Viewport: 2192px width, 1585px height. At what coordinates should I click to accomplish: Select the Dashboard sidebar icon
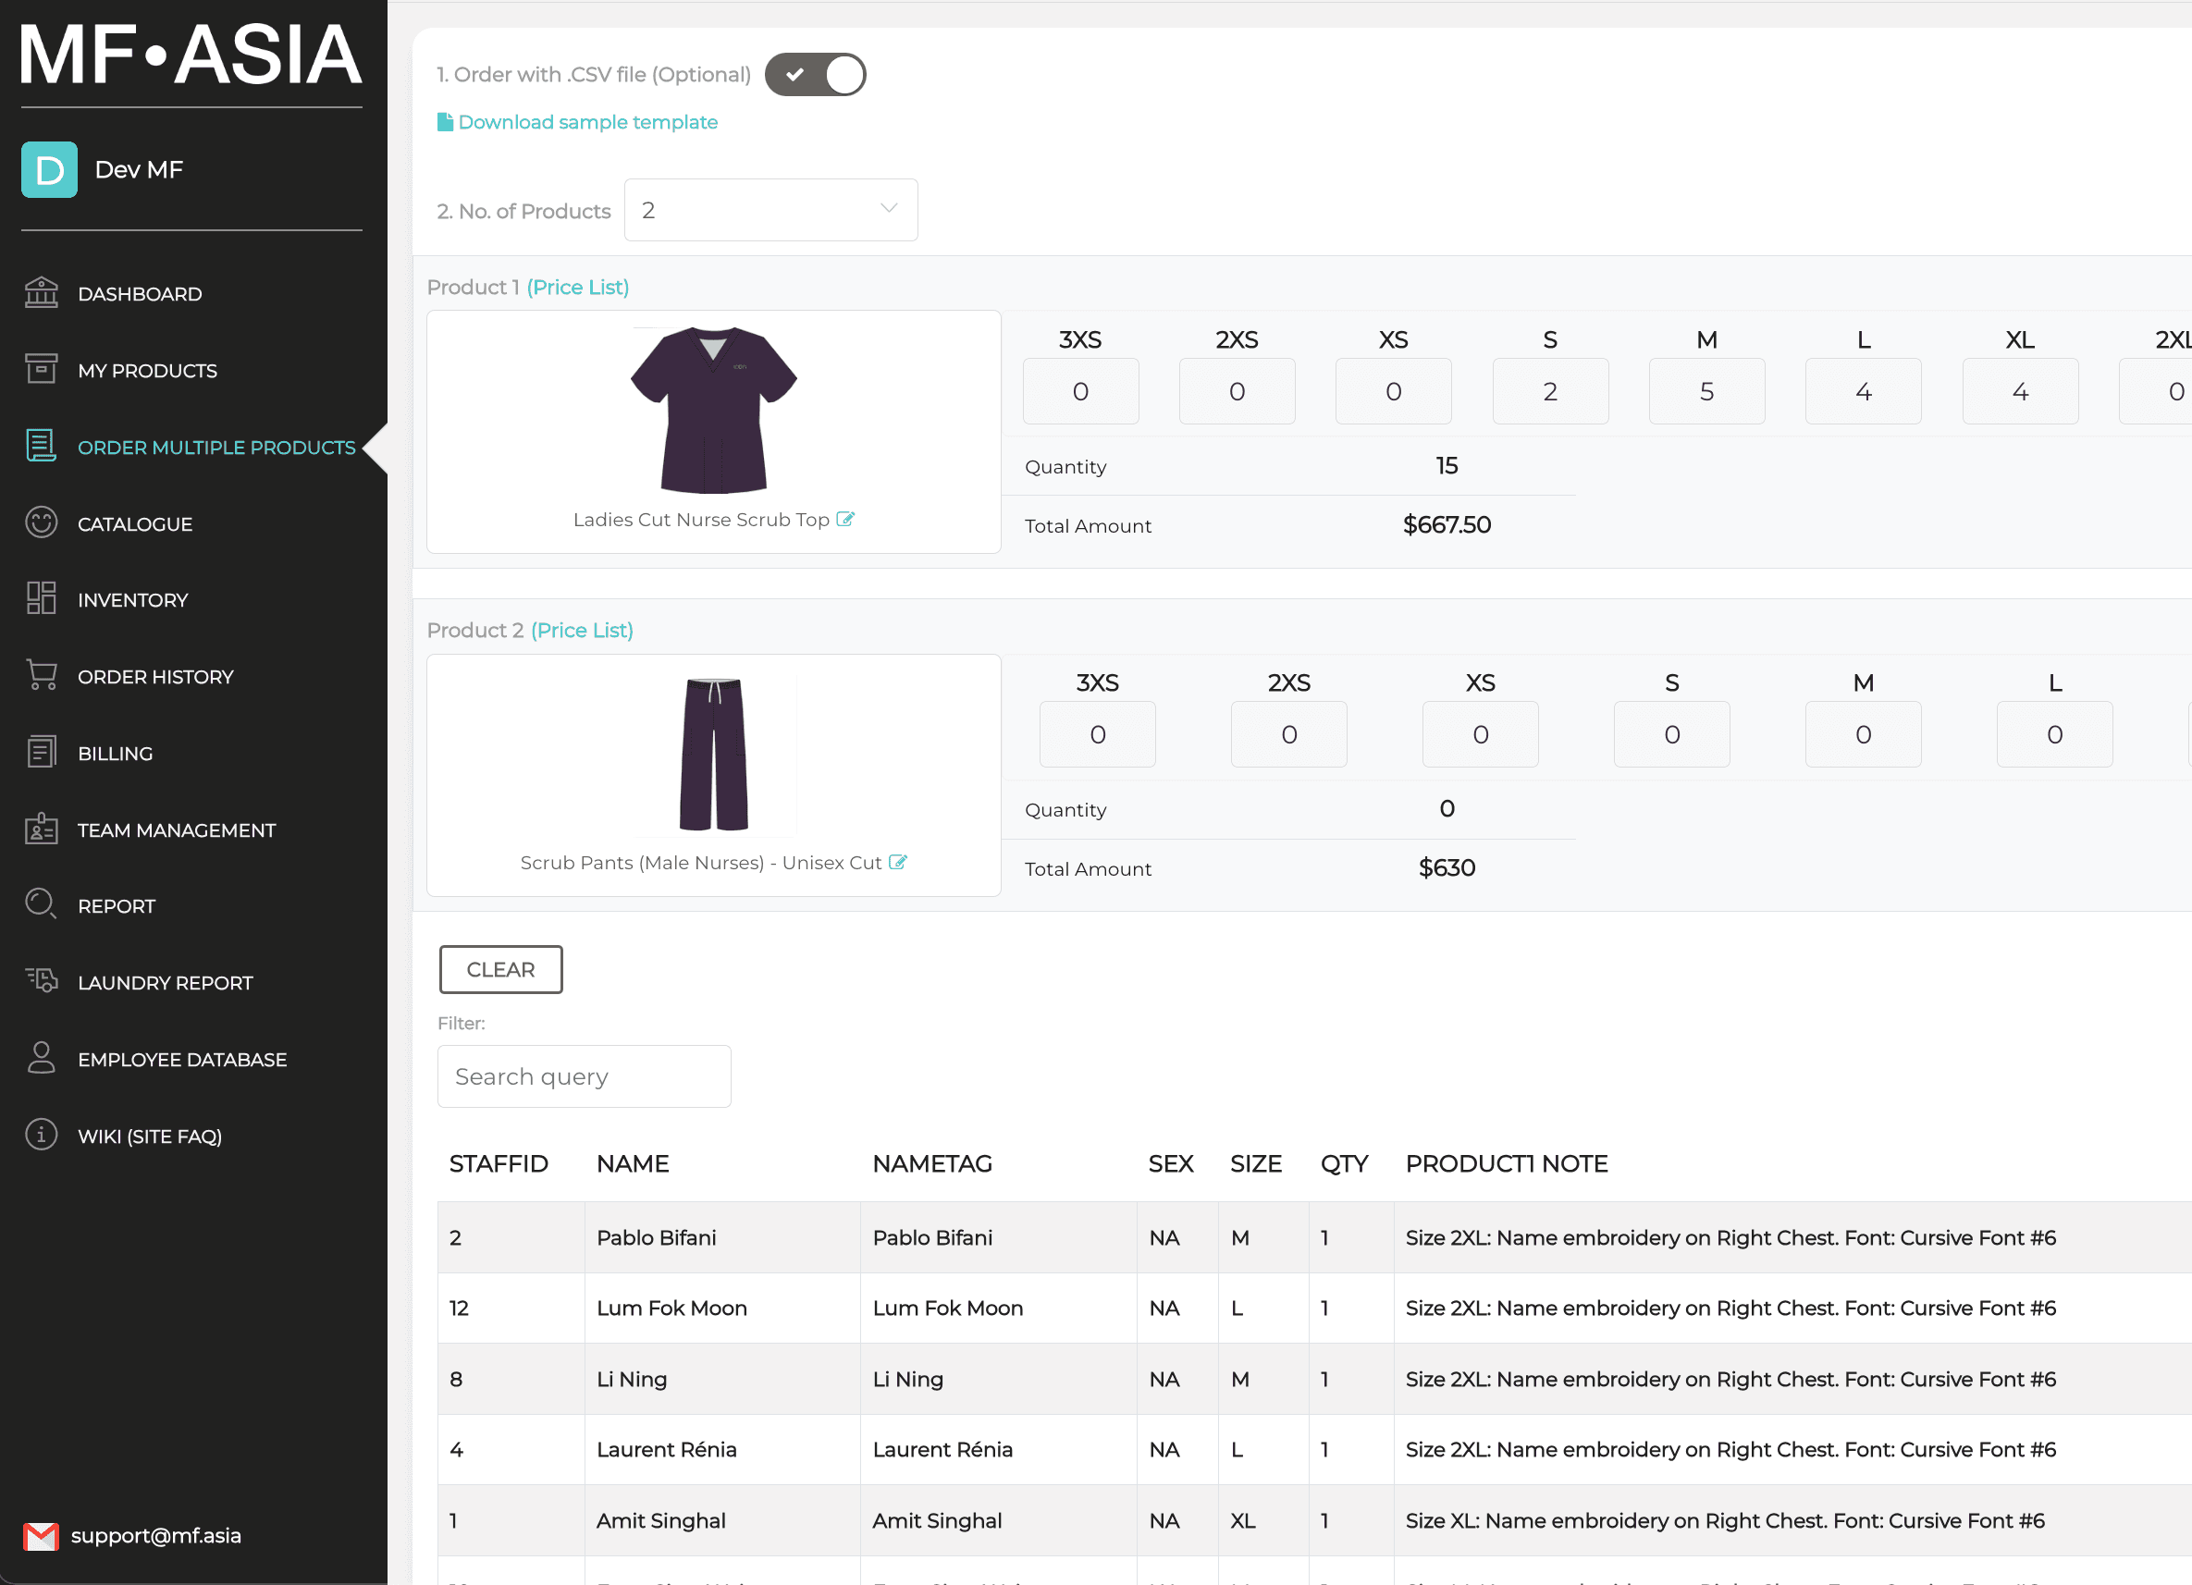pyautogui.click(x=42, y=293)
